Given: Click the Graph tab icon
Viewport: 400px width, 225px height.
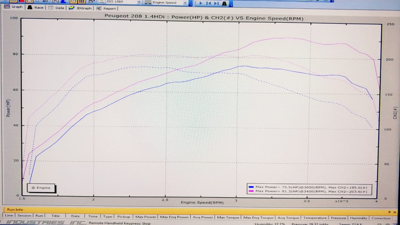Looking at the screenshot, I should tap(7, 7).
